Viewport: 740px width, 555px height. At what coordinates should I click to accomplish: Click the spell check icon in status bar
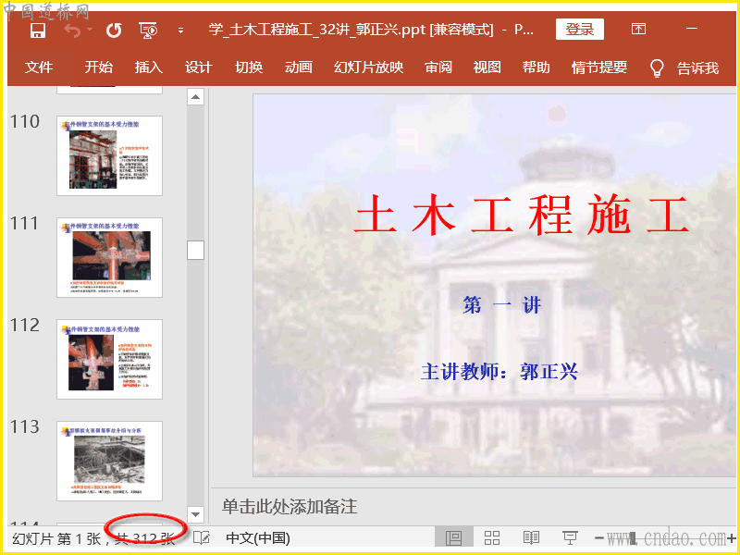pos(202,538)
